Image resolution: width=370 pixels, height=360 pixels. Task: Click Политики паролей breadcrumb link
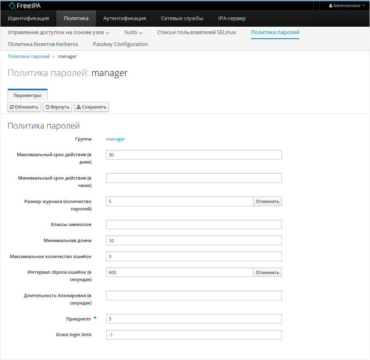[29, 56]
